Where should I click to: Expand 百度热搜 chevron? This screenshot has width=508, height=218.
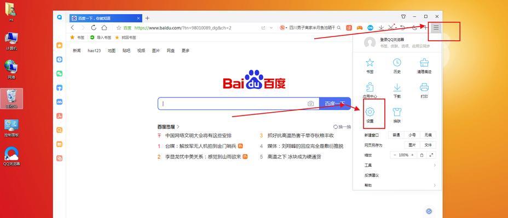[178, 127]
